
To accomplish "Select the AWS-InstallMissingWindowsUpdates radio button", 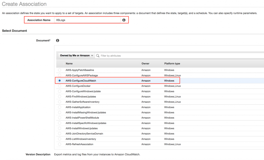I will click(x=60, y=112).
